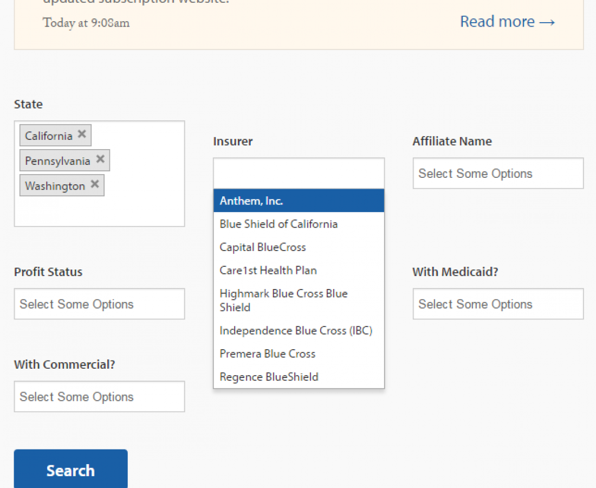
Task: Click the Insurer field label
Action: coord(232,141)
